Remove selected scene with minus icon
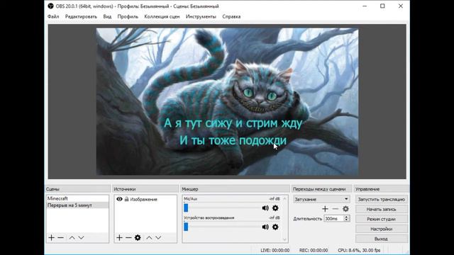 point(60,238)
